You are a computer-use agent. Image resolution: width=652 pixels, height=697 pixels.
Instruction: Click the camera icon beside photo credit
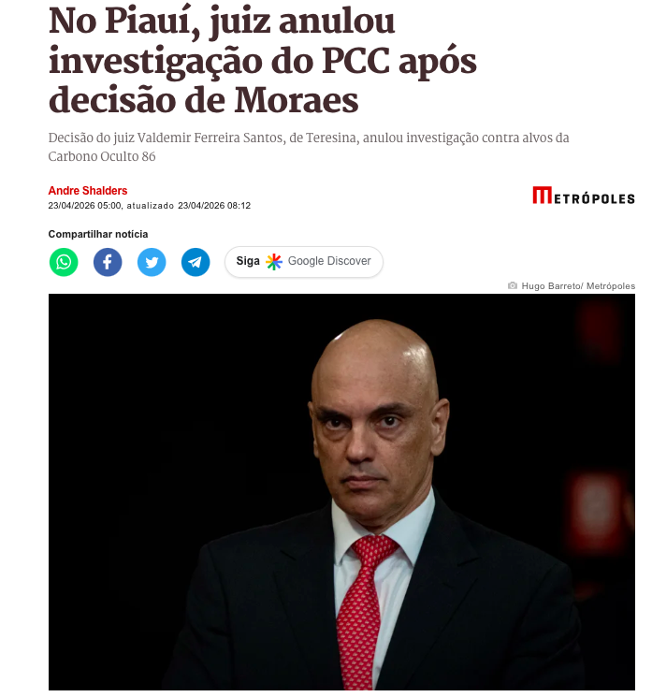[512, 285]
